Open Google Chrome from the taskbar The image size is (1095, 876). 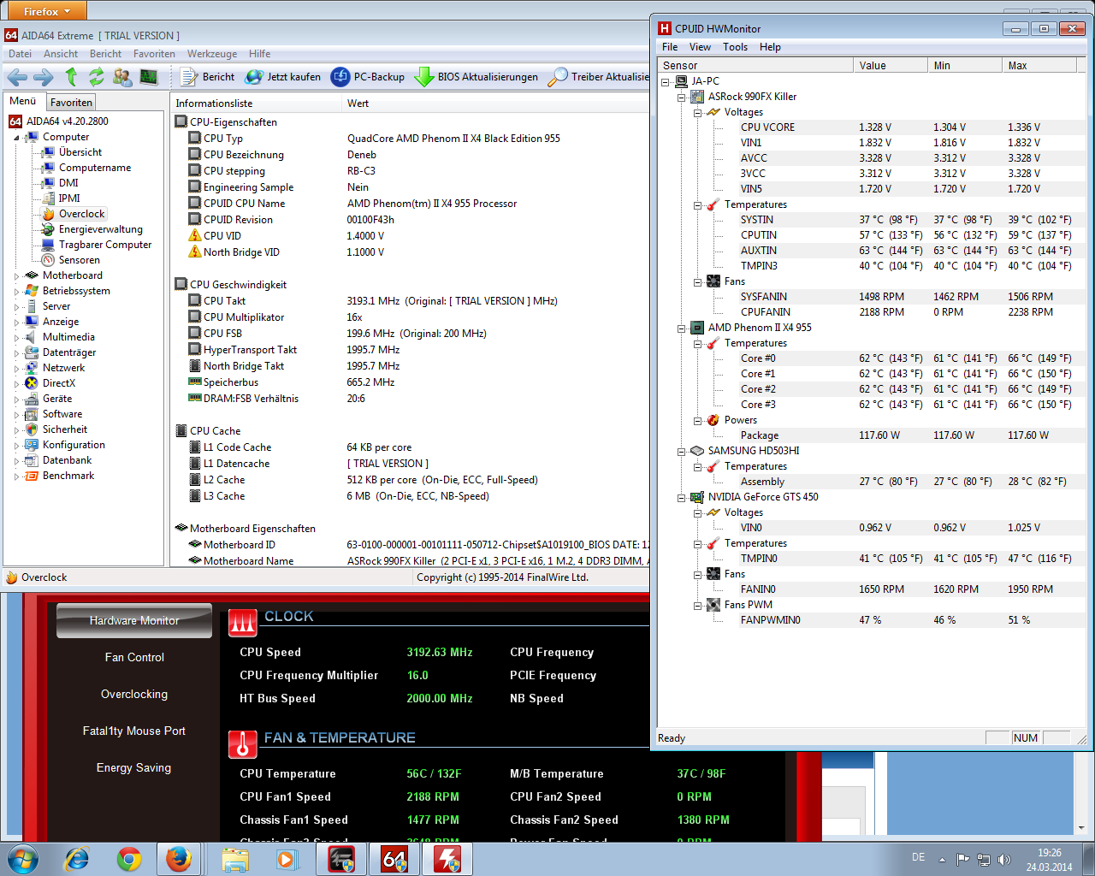point(129,859)
